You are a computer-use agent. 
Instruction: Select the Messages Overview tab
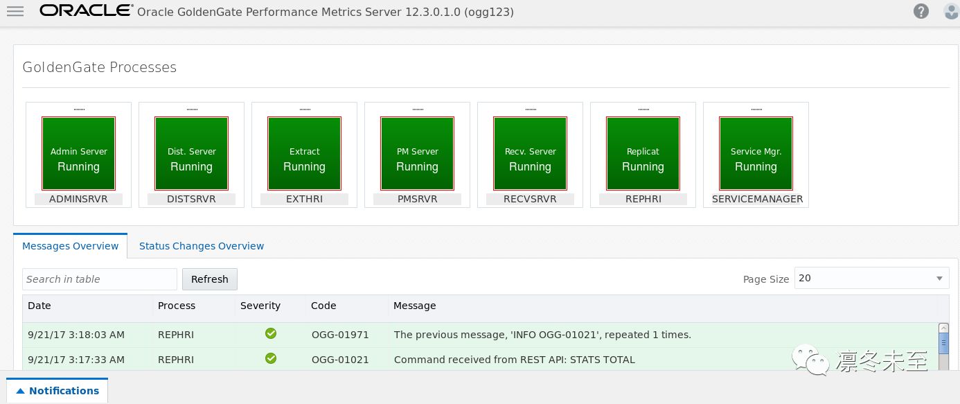click(x=71, y=246)
